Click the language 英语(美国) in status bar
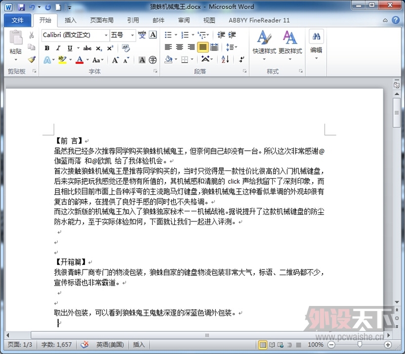 [x=110, y=345]
